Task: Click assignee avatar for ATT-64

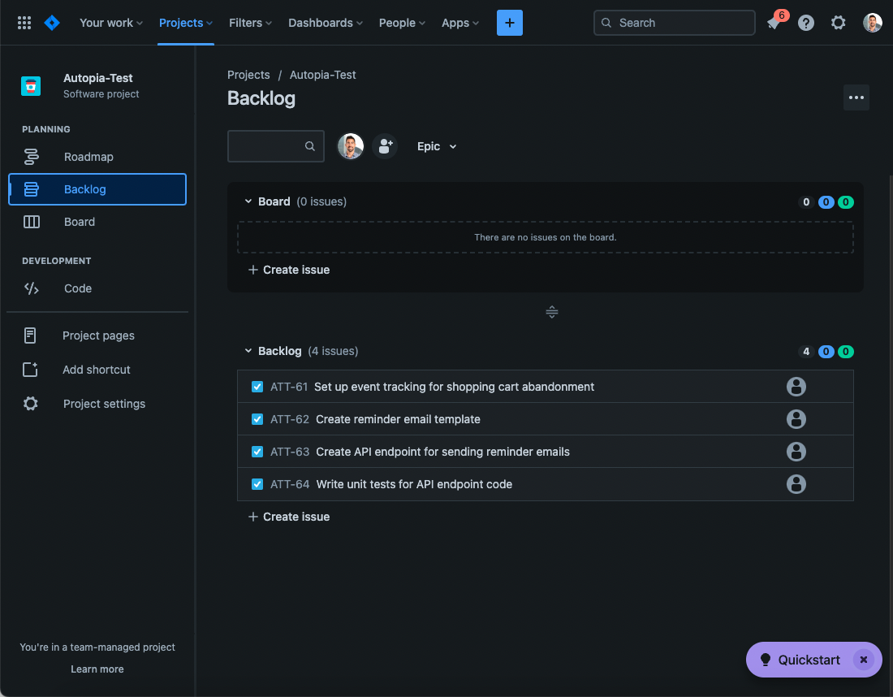Action: pyautogui.click(x=796, y=484)
